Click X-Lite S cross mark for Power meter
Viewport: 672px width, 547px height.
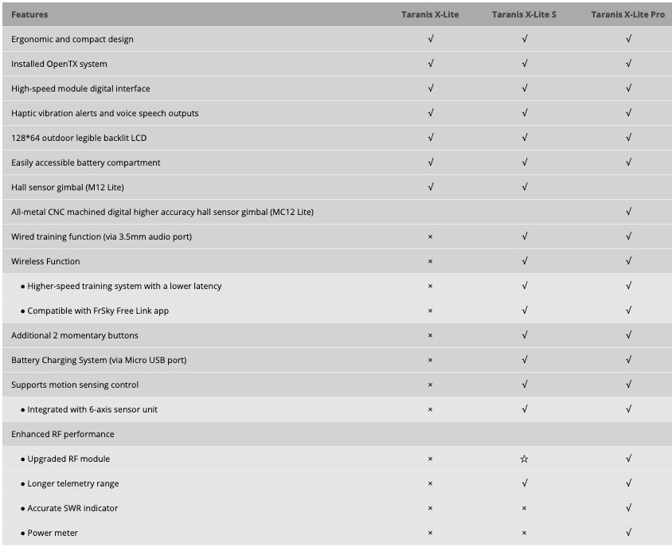click(x=524, y=533)
